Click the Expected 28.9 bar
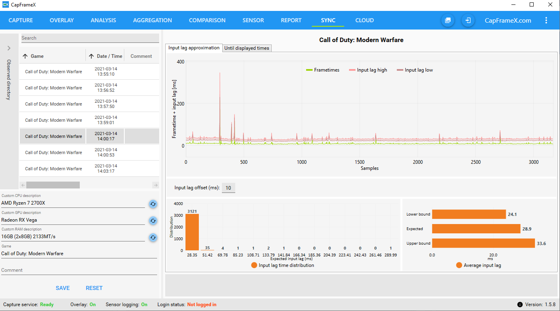 coord(476,229)
